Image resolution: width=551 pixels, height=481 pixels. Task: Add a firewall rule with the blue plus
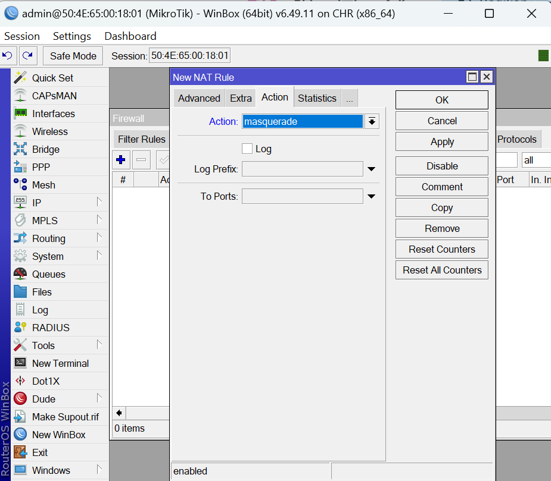121,159
